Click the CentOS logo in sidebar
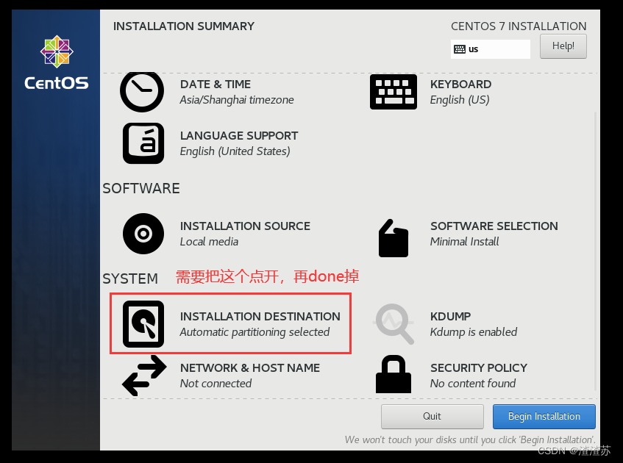The width and height of the screenshot is (623, 463). 57,51
